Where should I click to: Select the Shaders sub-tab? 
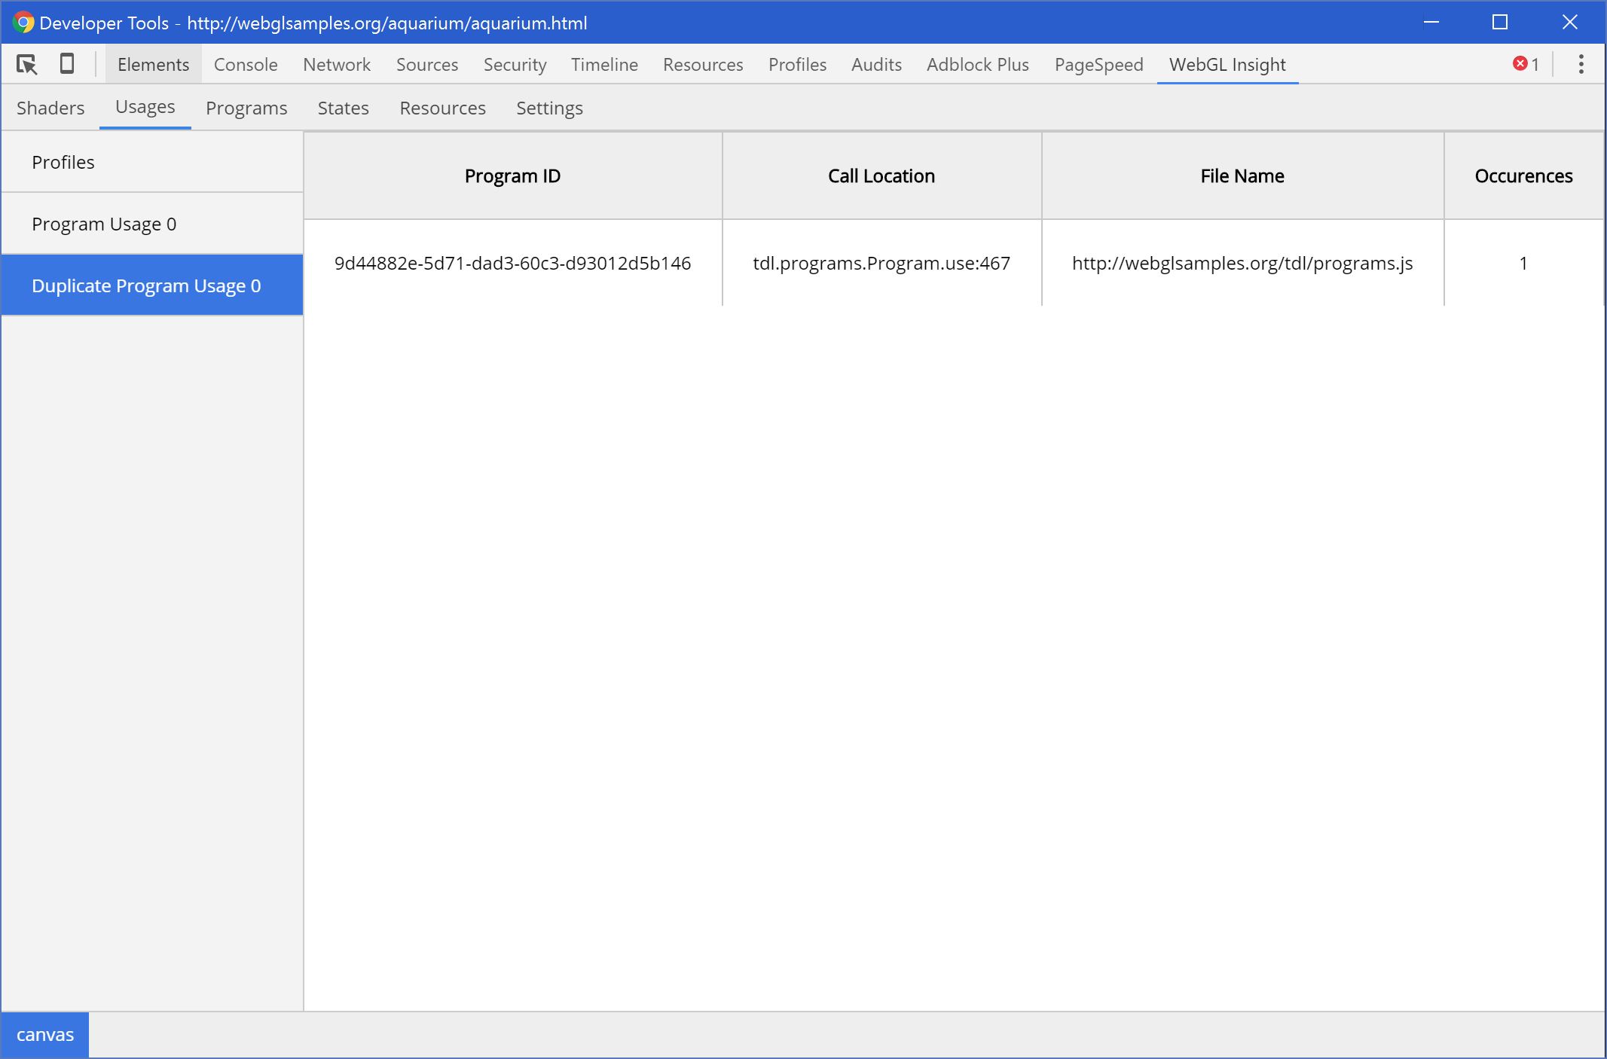[50, 108]
